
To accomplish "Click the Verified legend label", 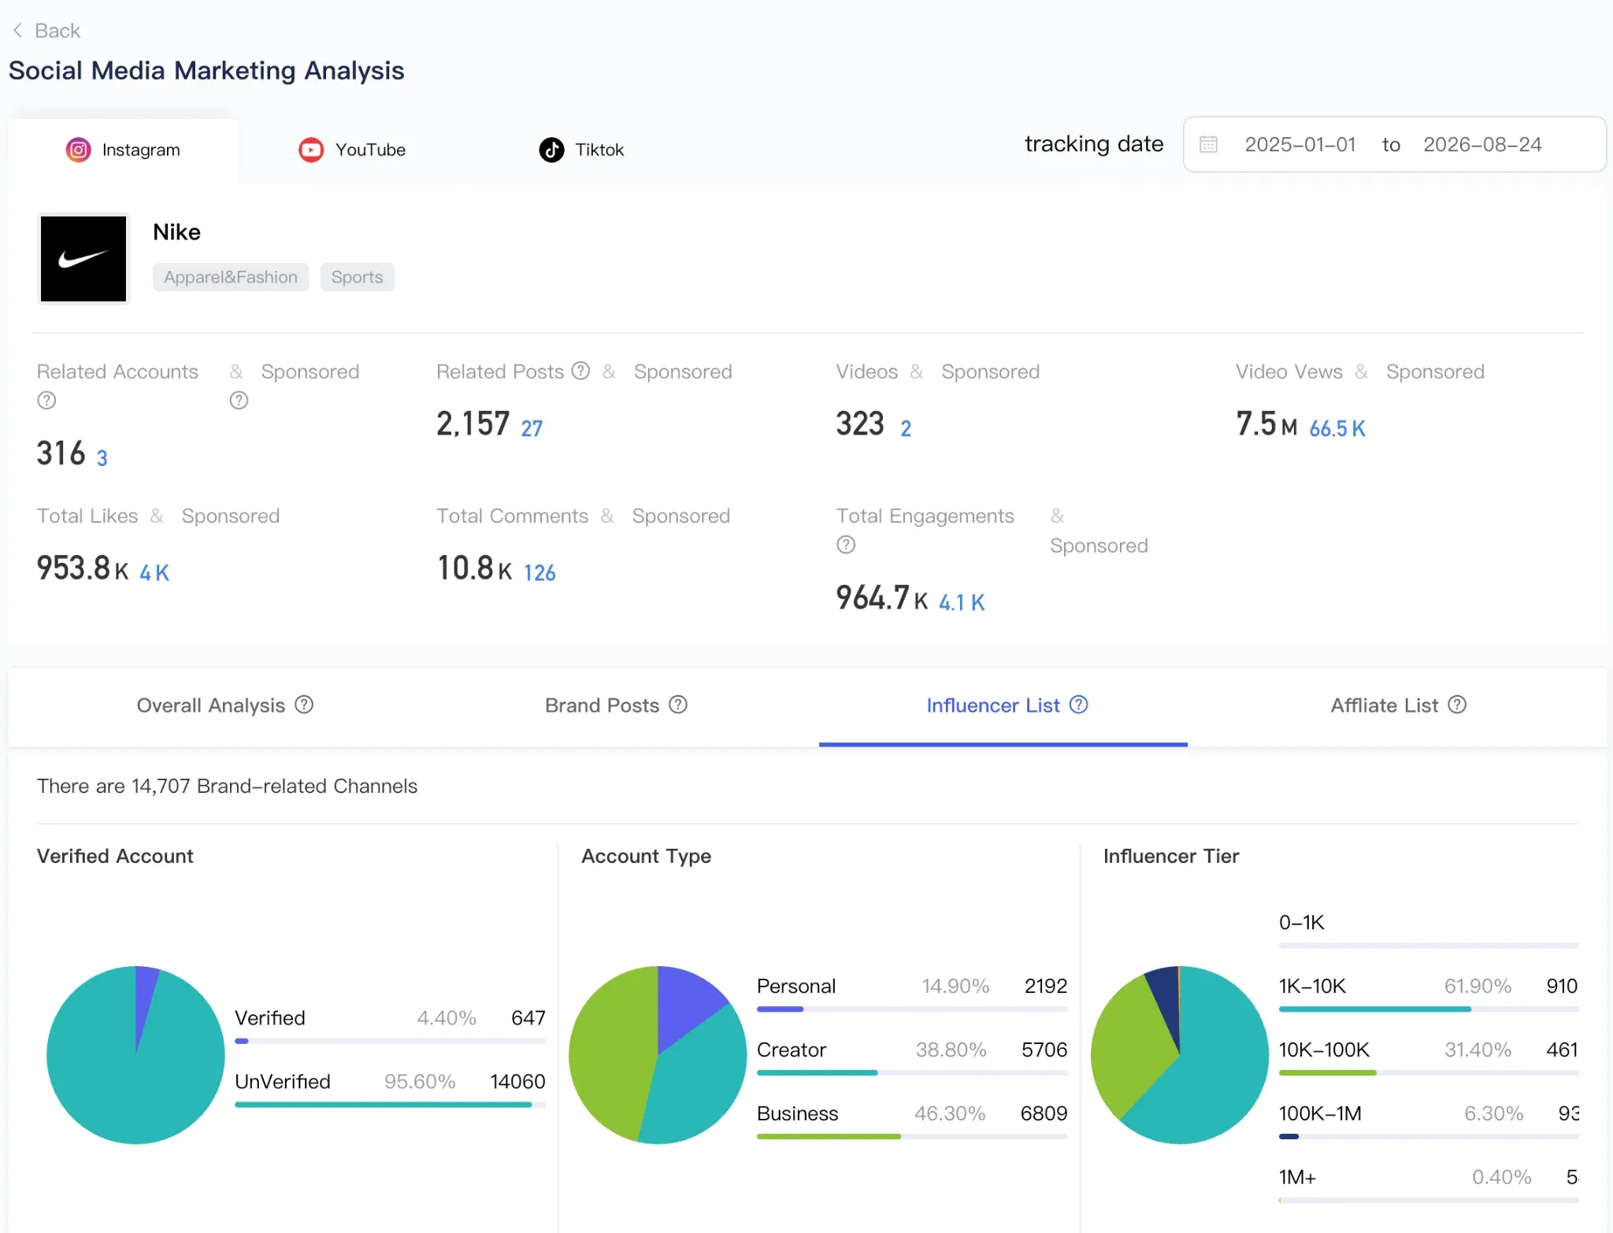I will tap(270, 1018).
